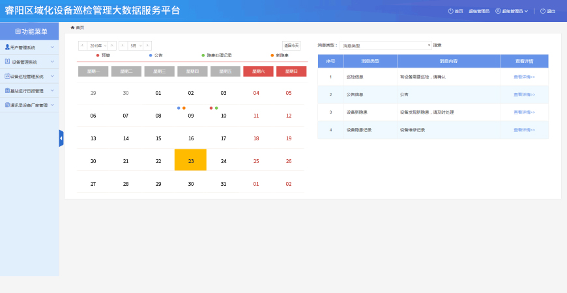
Task: Open the 消息类型 select dropdown
Action: tap(385, 45)
